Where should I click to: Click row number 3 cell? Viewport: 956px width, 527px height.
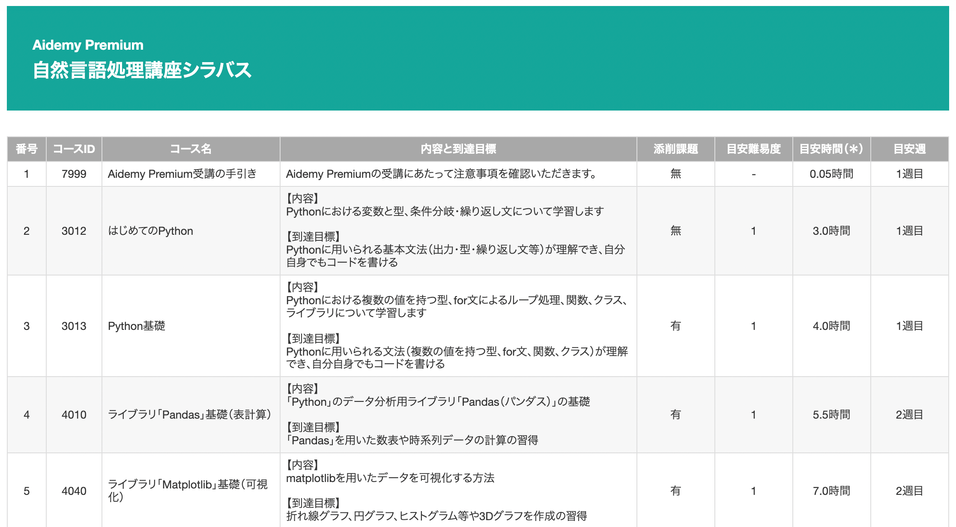coord(27,326)
